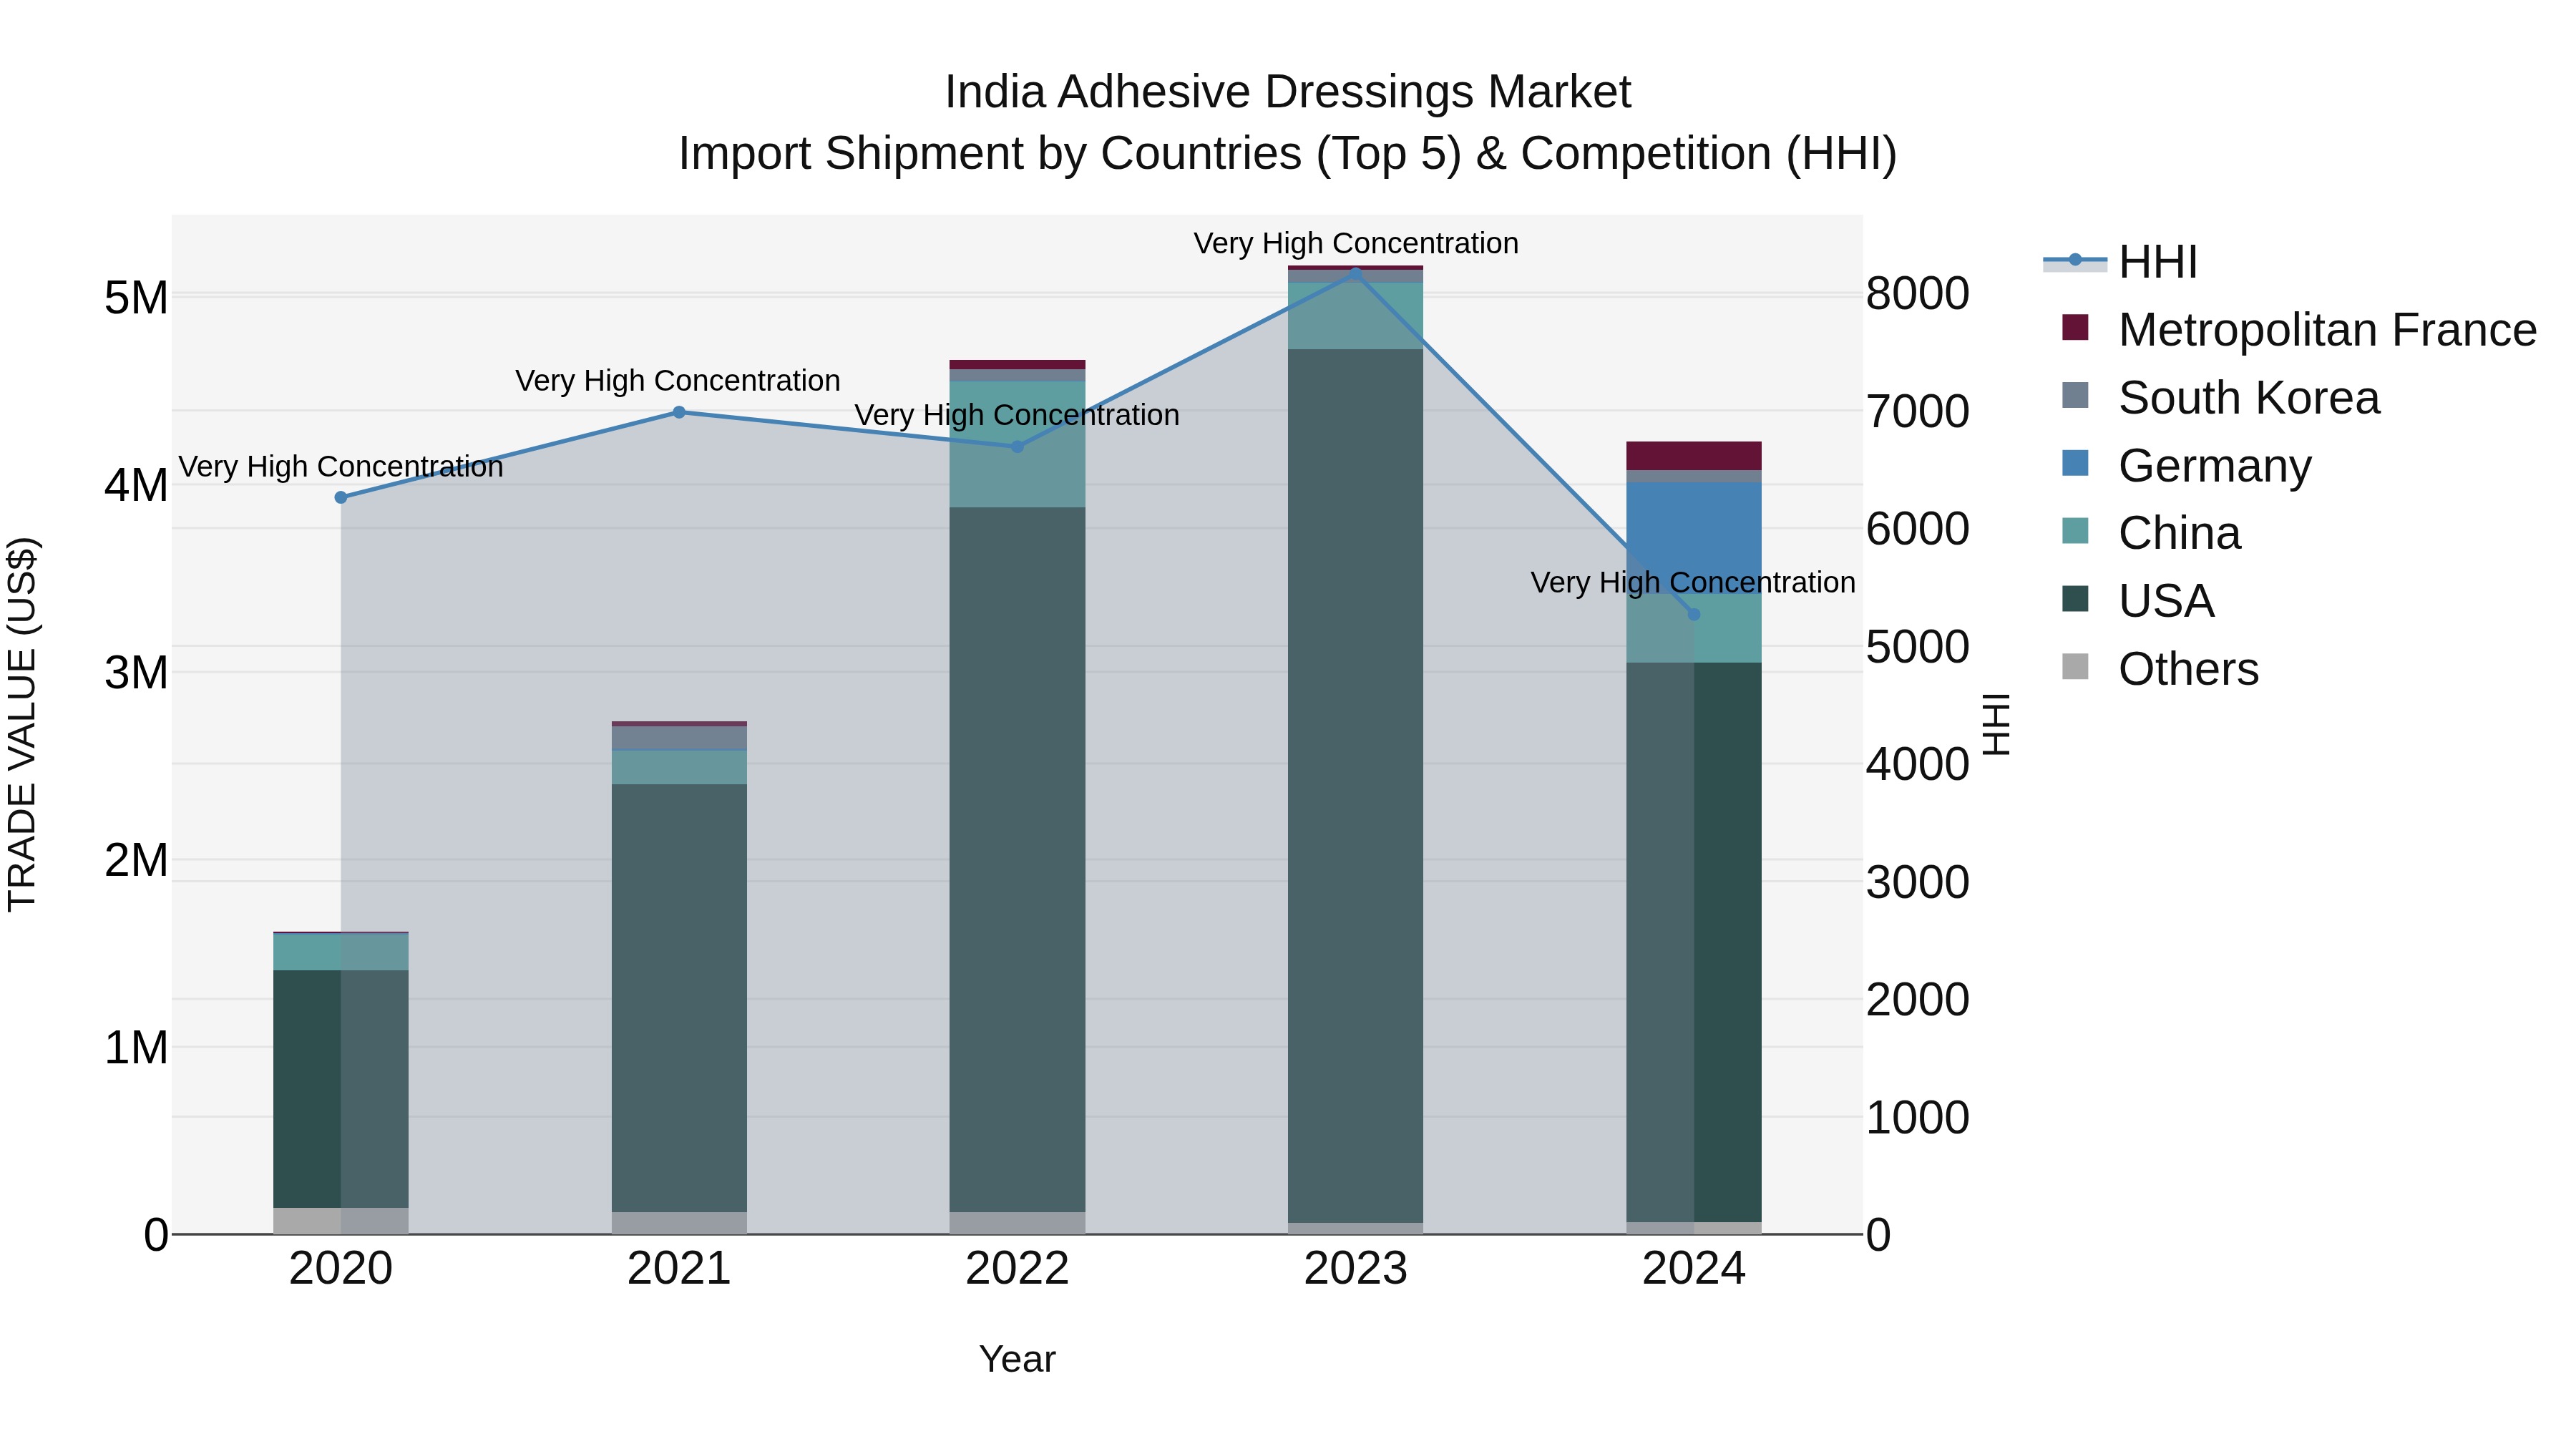The image size is (2576, 1449).
Task: Click Very High Concentration label for 2021
Action: click(x=678, y=381)
